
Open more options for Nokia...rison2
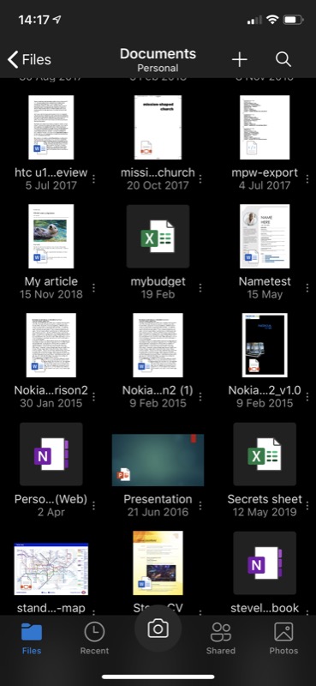93,397
